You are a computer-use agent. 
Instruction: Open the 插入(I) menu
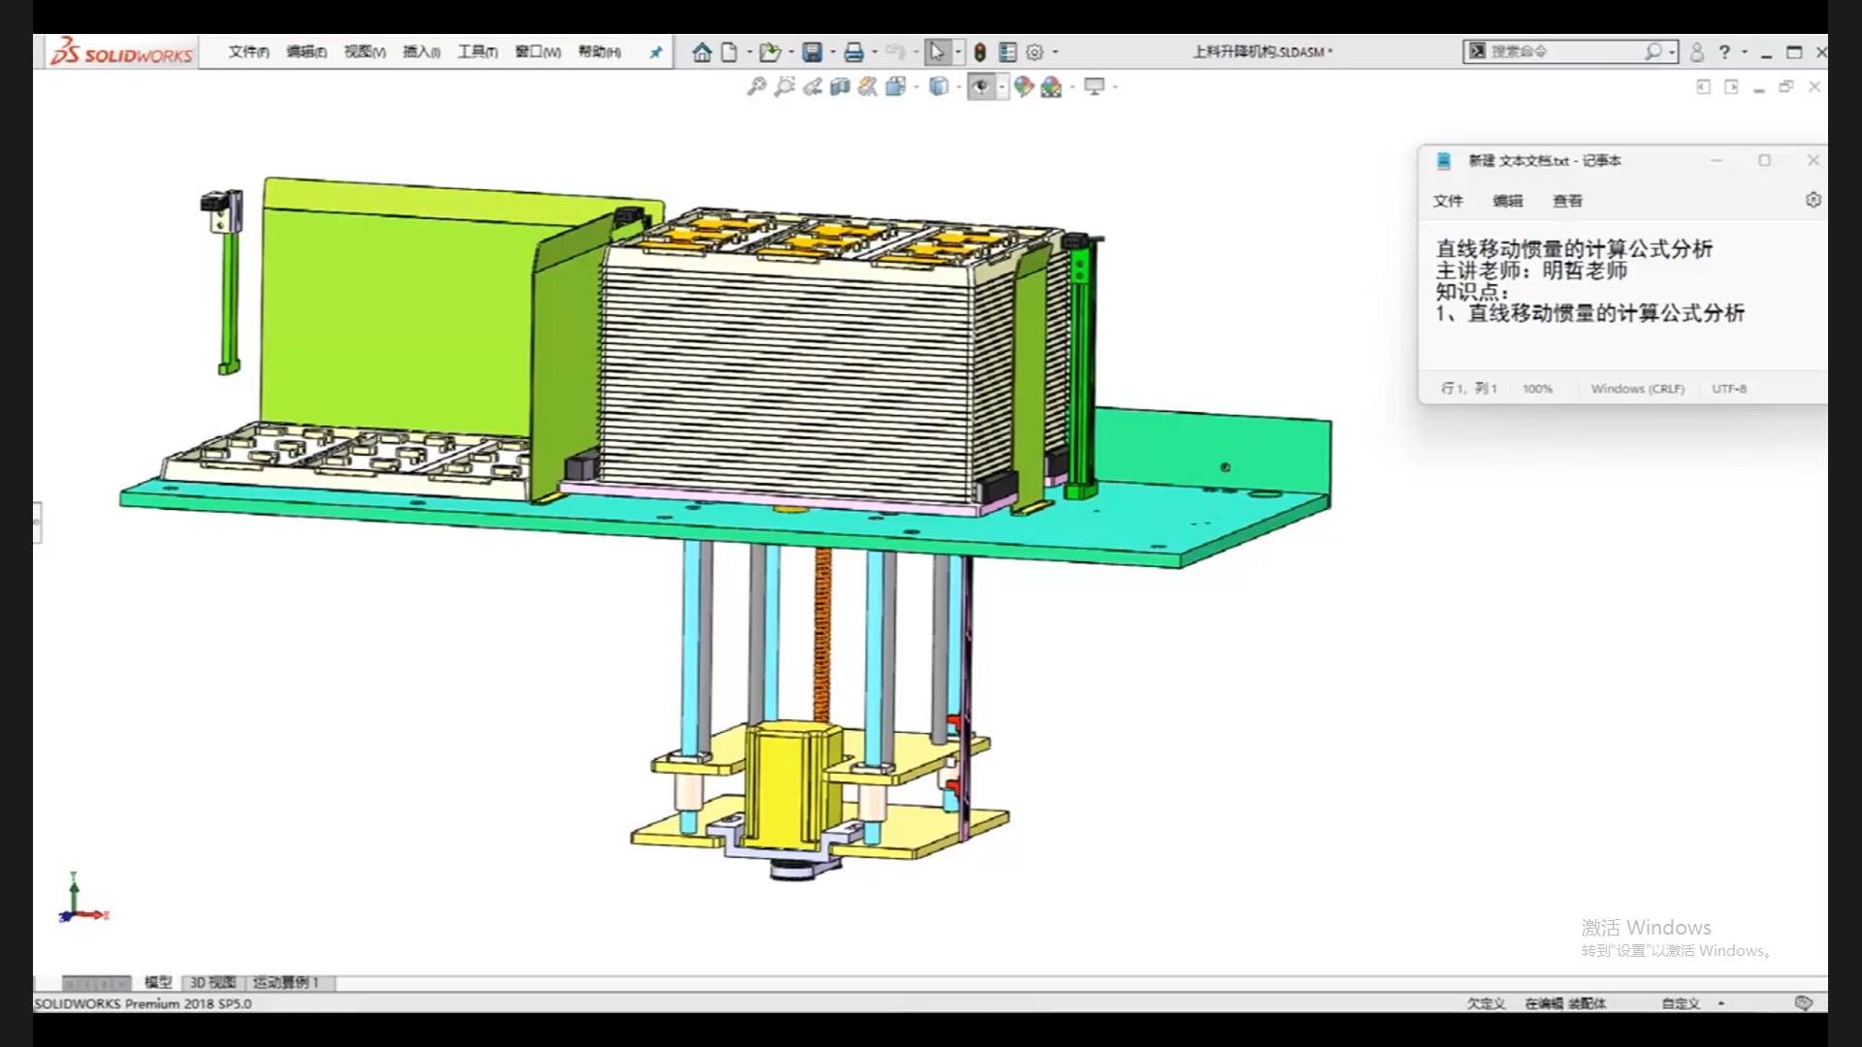421,52
